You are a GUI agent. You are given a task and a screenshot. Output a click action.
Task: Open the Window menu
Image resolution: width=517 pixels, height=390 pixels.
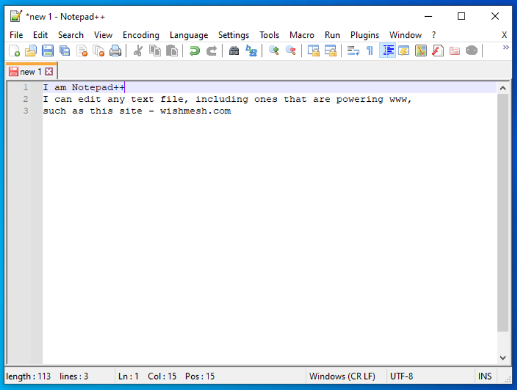pos(405,35)
